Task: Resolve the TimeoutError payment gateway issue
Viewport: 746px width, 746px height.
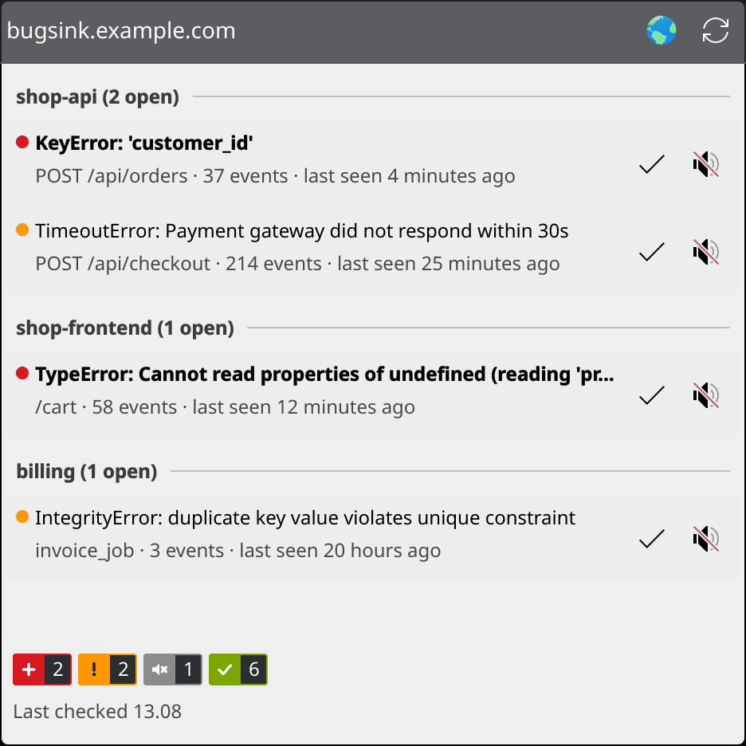Action: [x=651, y=252]
